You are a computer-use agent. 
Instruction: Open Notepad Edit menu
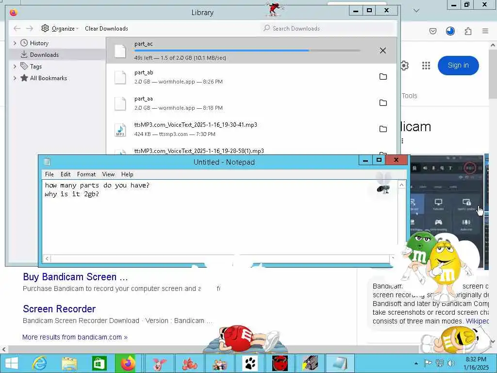tap(66, 174)
